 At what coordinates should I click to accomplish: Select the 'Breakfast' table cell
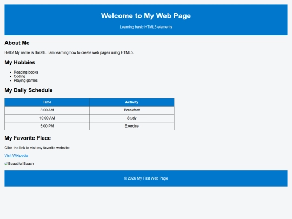point(132,110)
